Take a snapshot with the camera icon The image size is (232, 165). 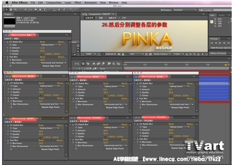119,54
